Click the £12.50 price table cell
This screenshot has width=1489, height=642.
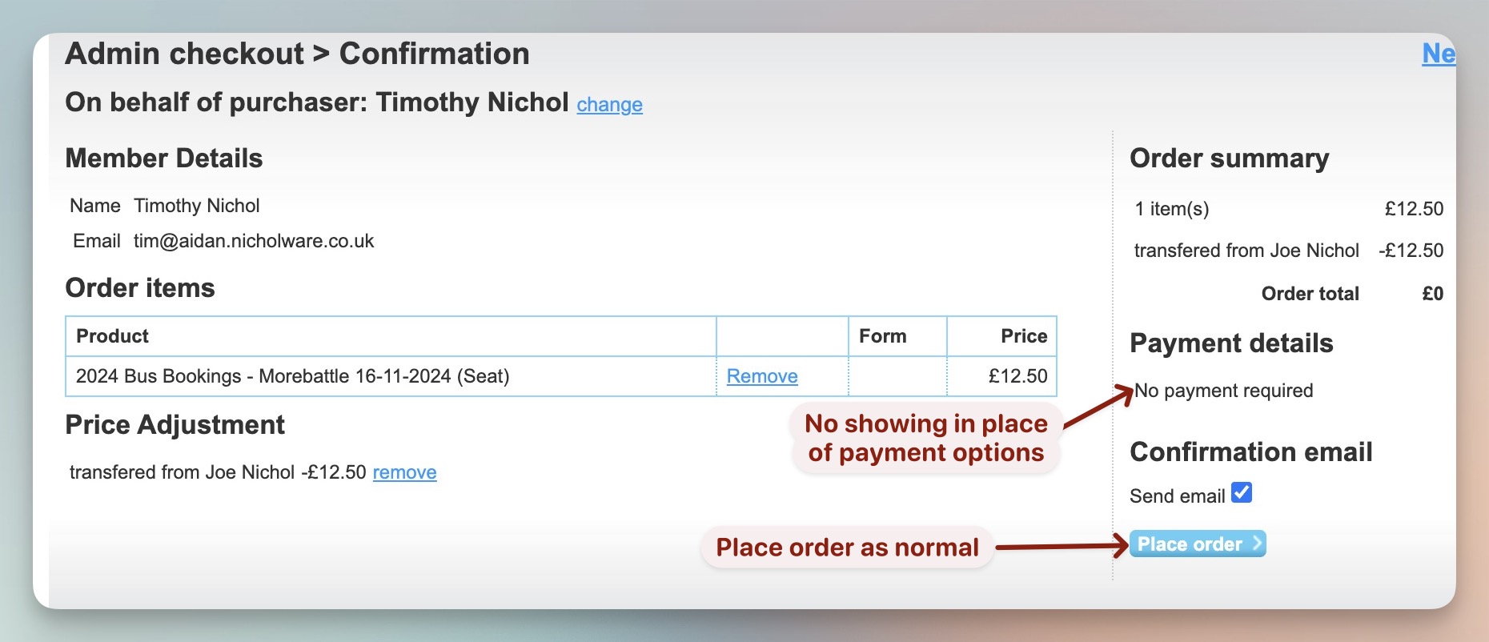[1017, 376]
